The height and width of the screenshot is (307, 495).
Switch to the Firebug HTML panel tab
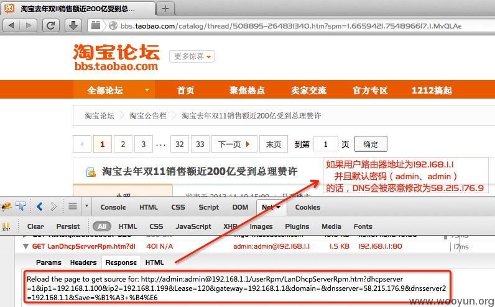(149, 207)
